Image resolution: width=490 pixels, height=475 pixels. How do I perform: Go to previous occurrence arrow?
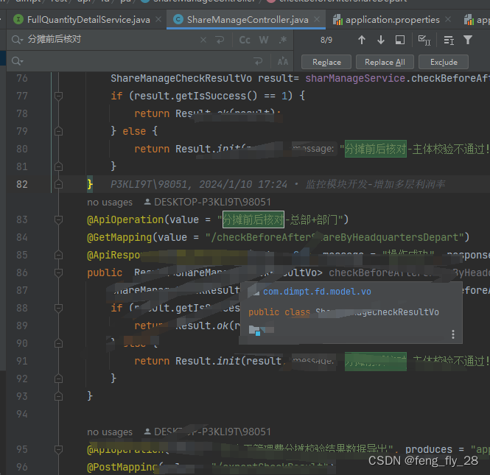coord(362,40)
